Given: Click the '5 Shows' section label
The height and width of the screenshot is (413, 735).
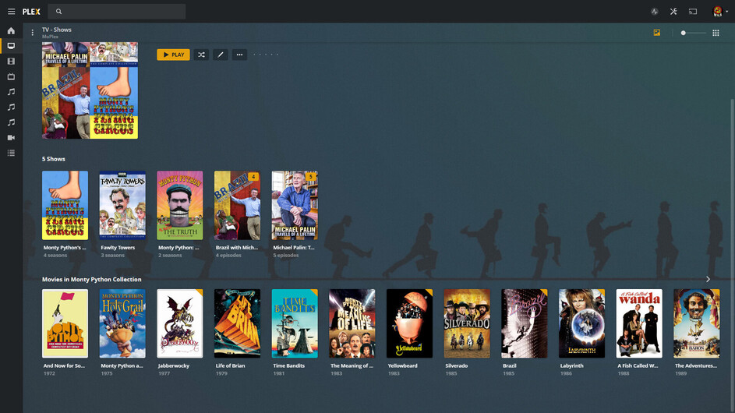Looking at the screenshot, I should point(54,159).
